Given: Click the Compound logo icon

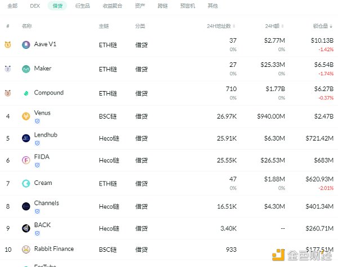Looking at the screenshot, I should pyautogui.click(x=26, y=93).
